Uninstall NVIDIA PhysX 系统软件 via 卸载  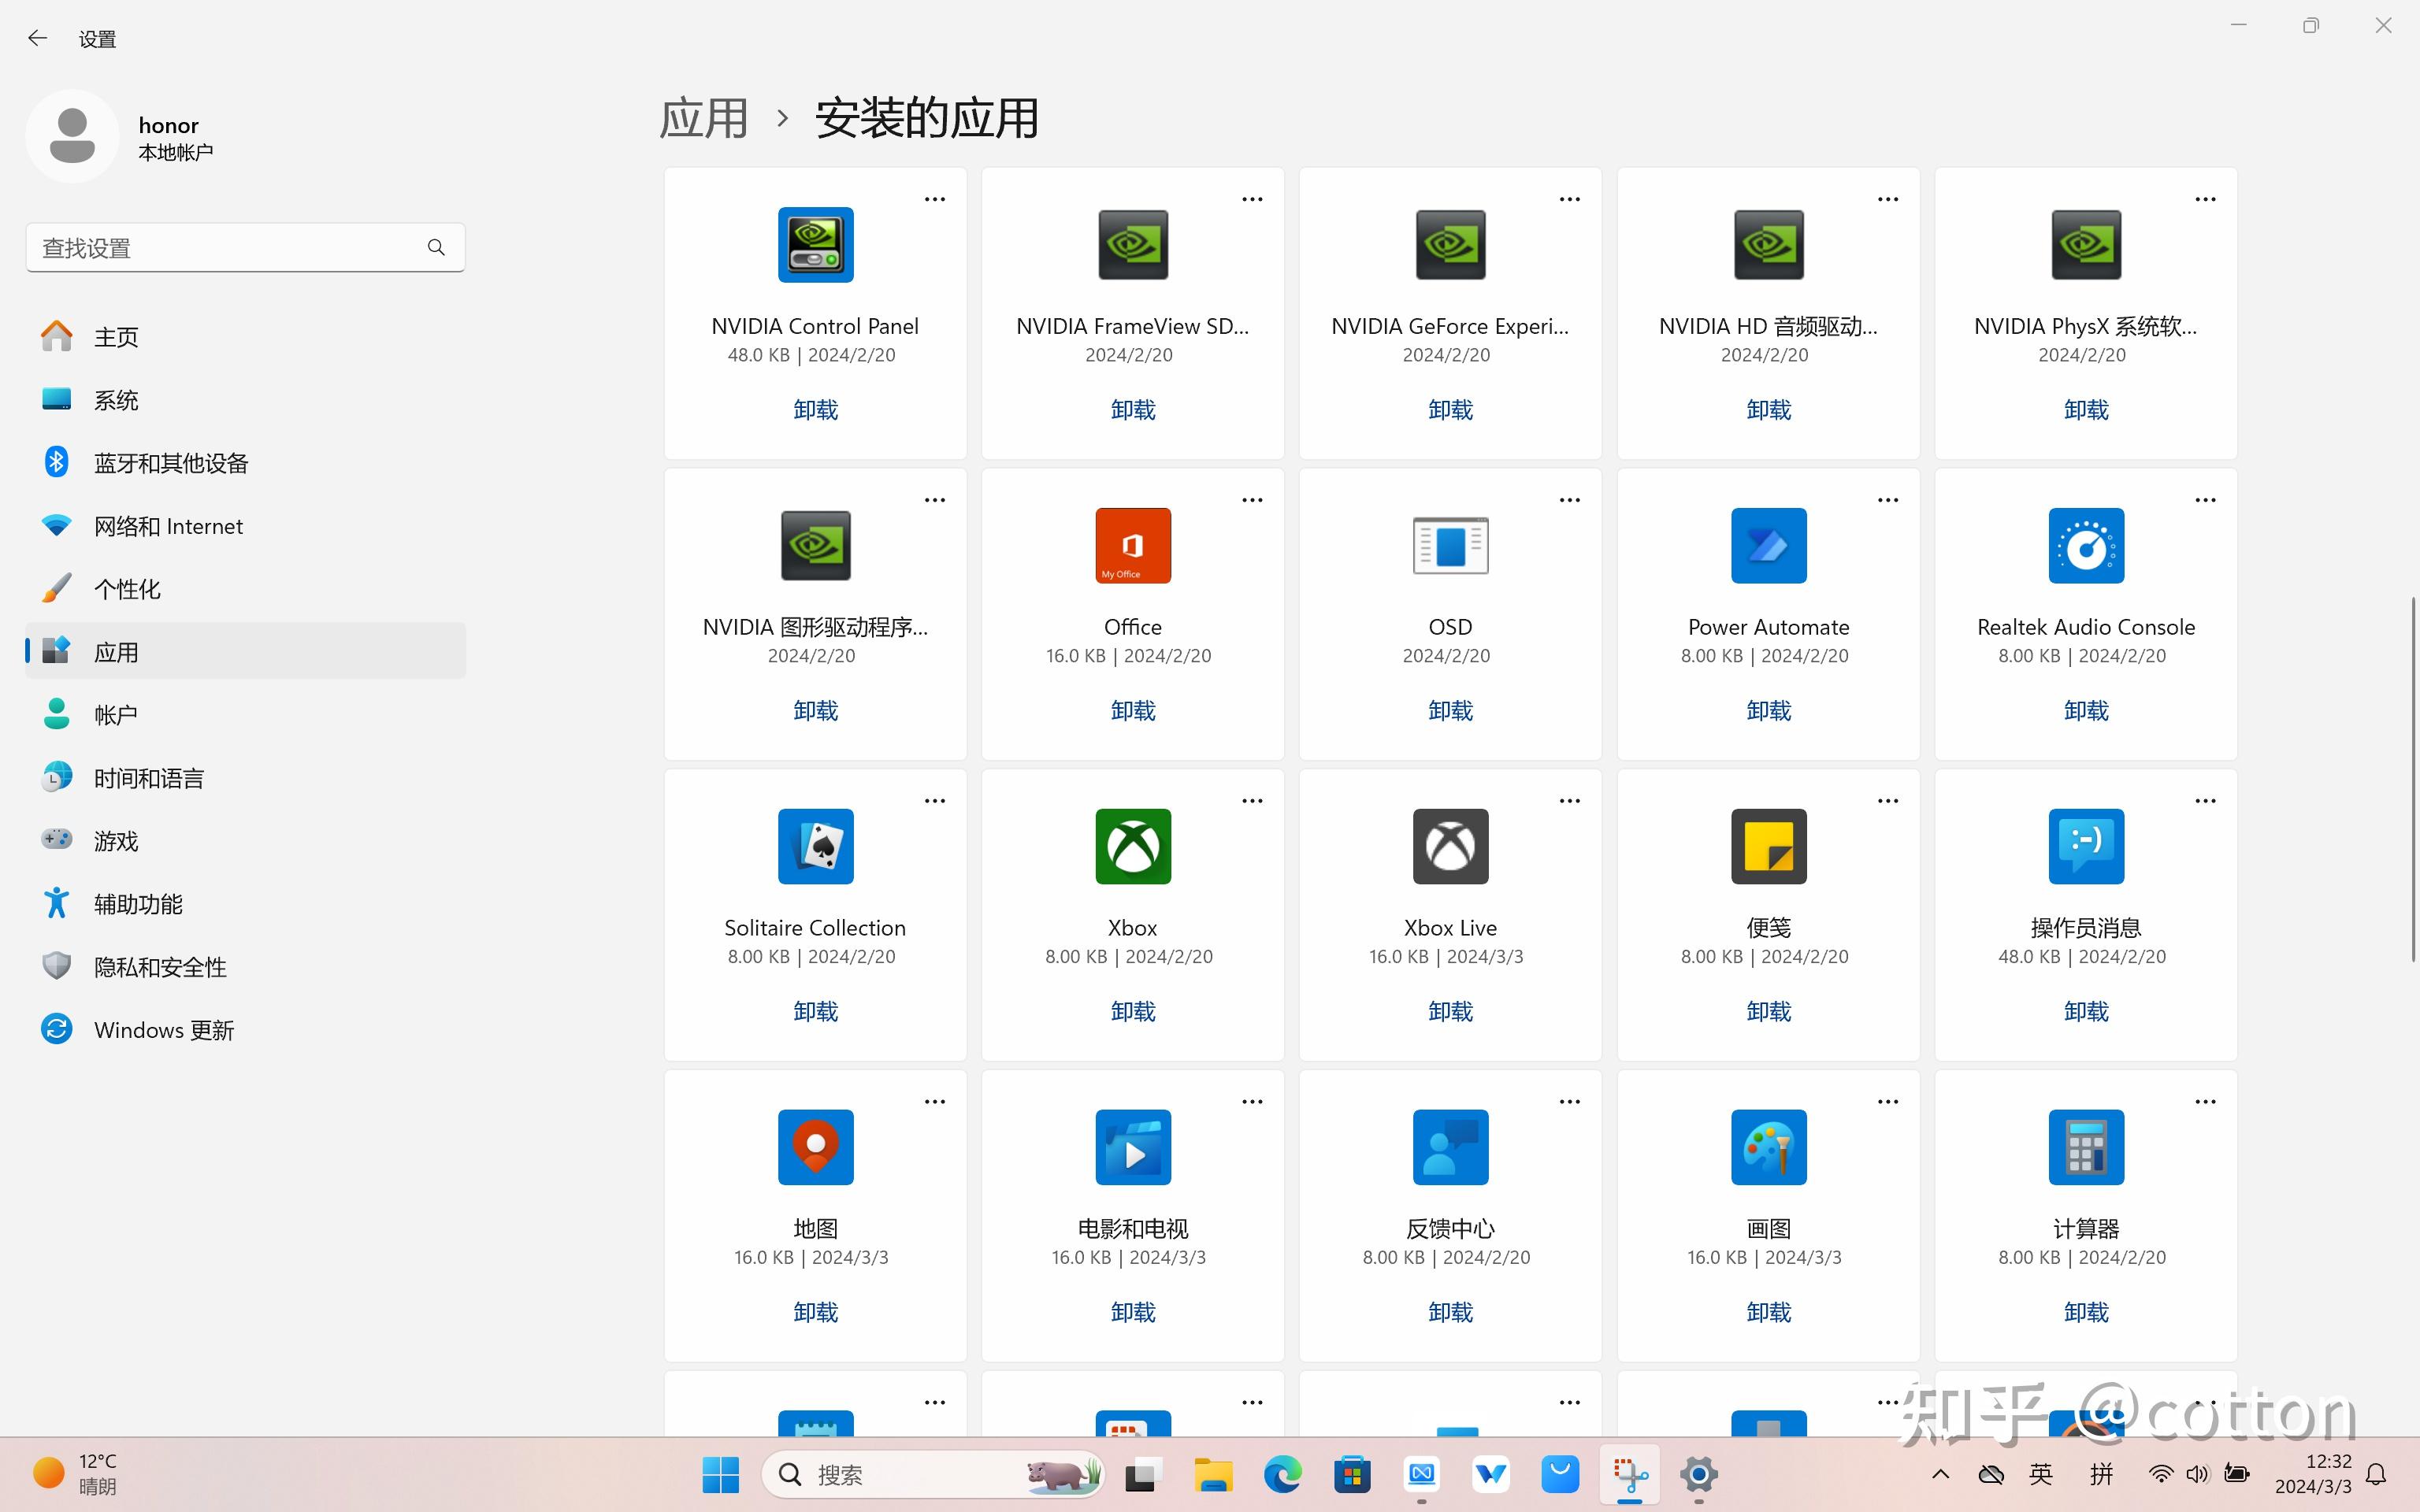pyautogui.click(x=2086, y=410)
